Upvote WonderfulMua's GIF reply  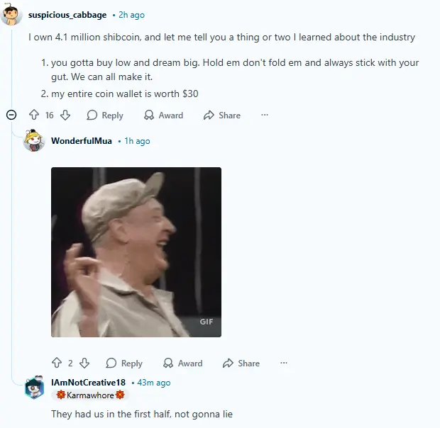(x=57, y=363)
